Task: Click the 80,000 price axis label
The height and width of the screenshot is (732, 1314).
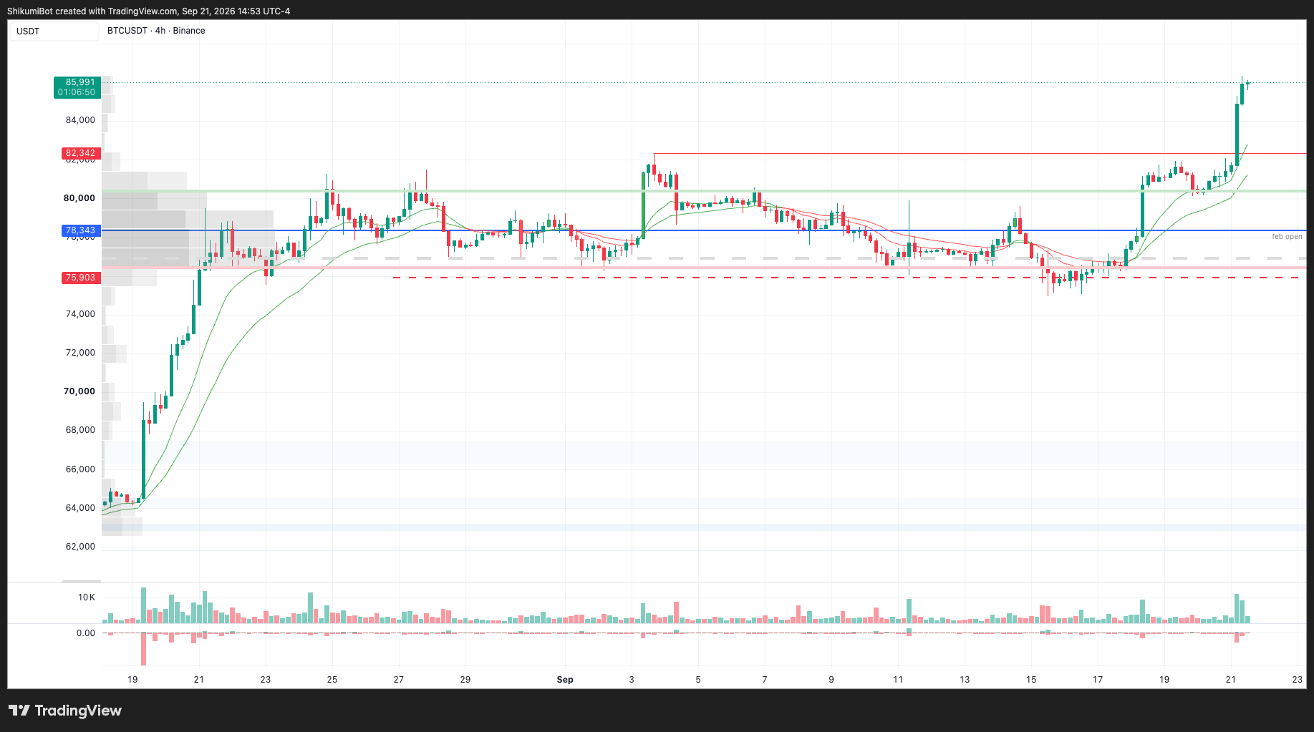Action: click(x=79, y=198)
